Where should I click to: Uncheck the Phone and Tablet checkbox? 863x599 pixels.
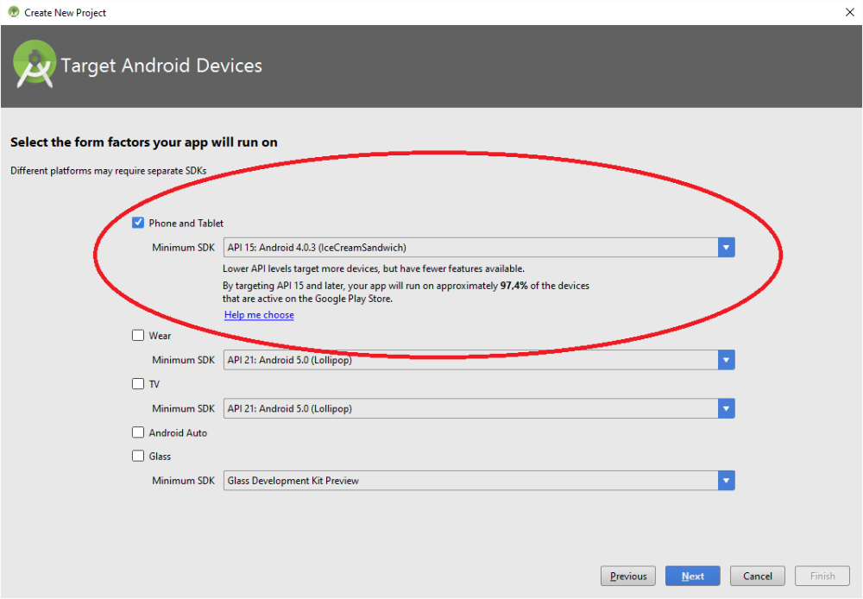(x=138, y=223)
